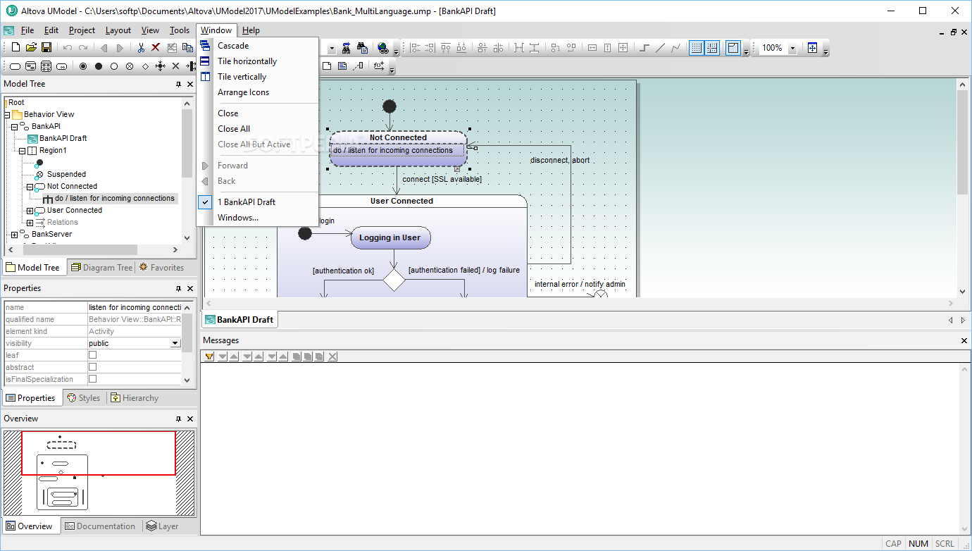Close the Messages panel
The image size is (972, 551).
964,341
